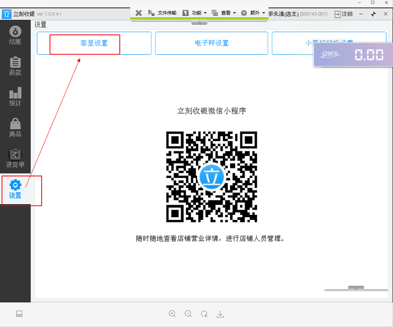
Task: Click the 设置 page title label
Action: pyautogui.click(x=40, y=25)
